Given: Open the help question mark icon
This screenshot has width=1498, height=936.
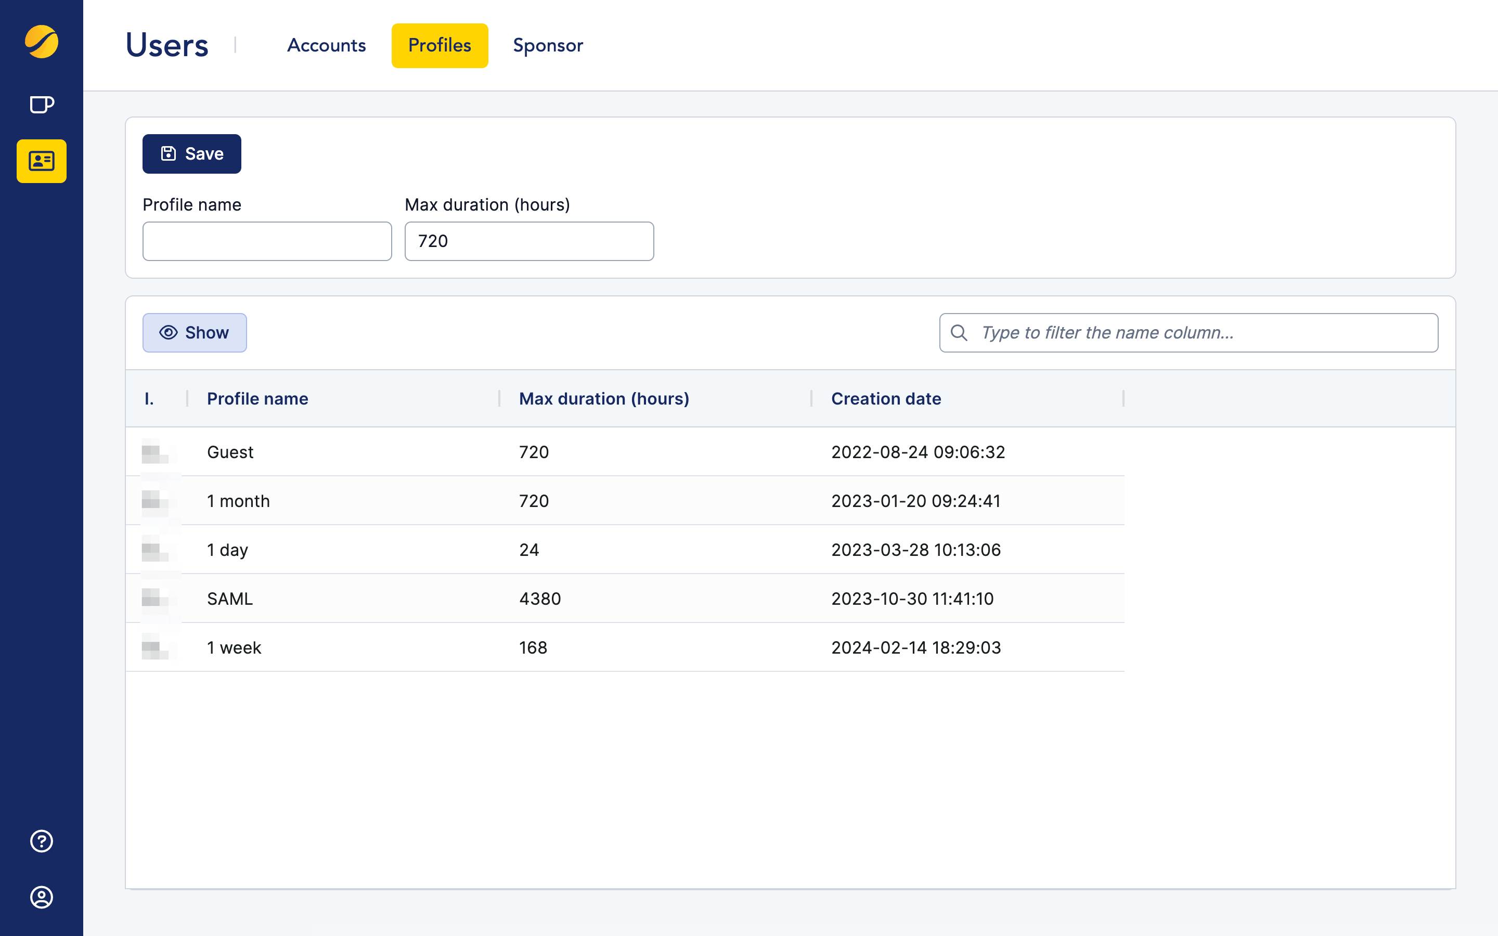Looking at the screenshot, I should point(42,841).
